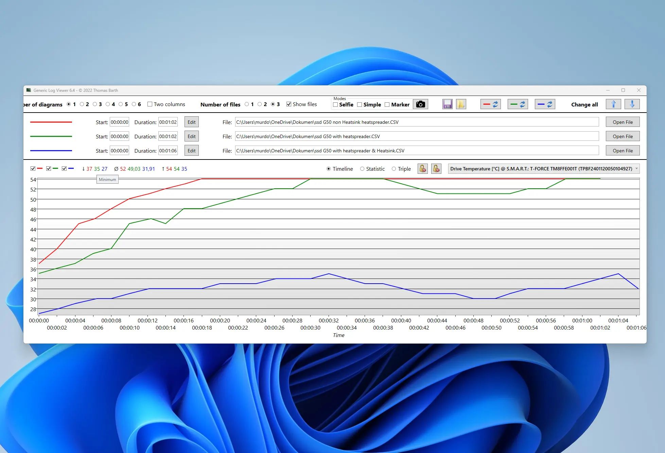Click the green line reload icon
The width and height of the screenshot is (665, 453).
coord(518,104)
